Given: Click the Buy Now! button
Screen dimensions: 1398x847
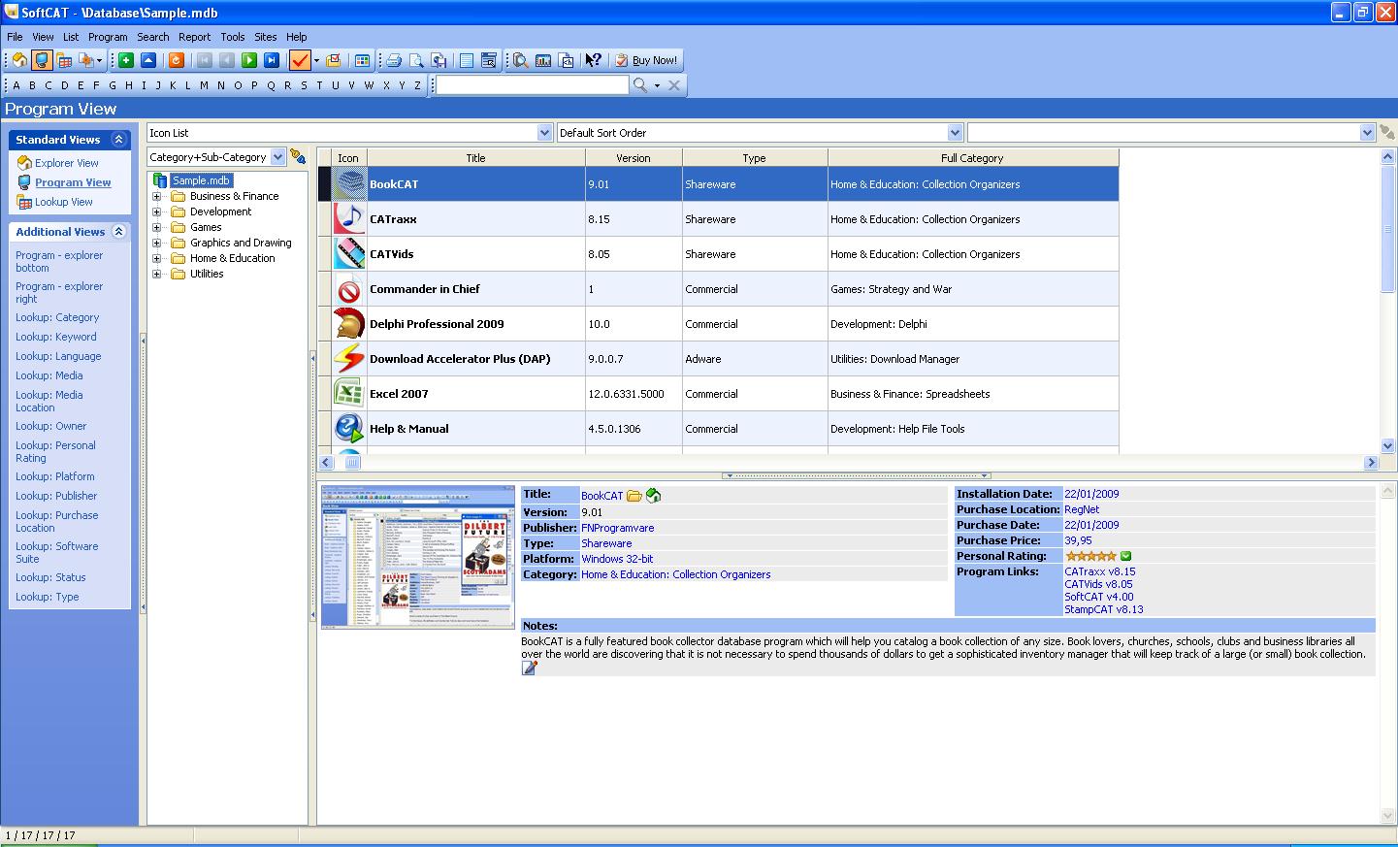Looking at the screenshot, I should pyautogui.click(x=647, y=60).
